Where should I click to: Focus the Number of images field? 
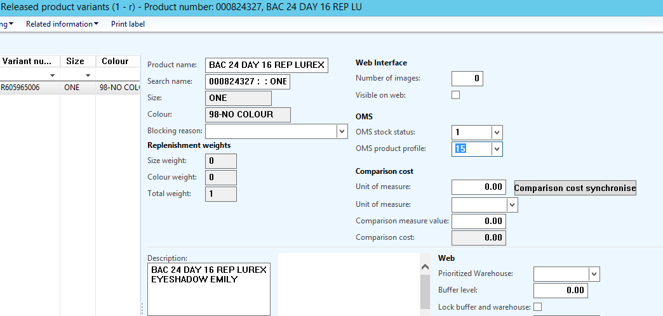[467, 79]
